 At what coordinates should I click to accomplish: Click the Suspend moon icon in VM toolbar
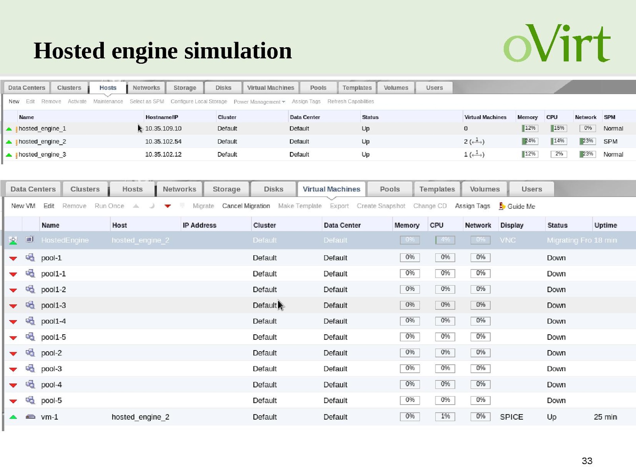point(152,206)
